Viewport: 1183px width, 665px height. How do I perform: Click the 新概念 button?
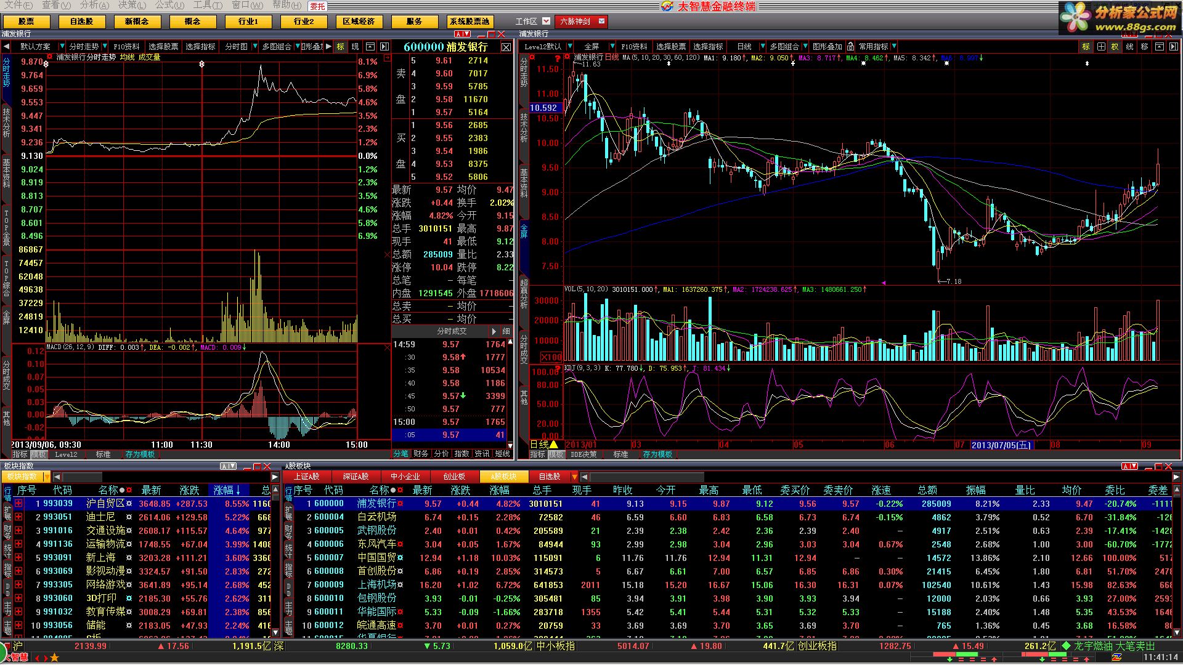tap(137, 22)
